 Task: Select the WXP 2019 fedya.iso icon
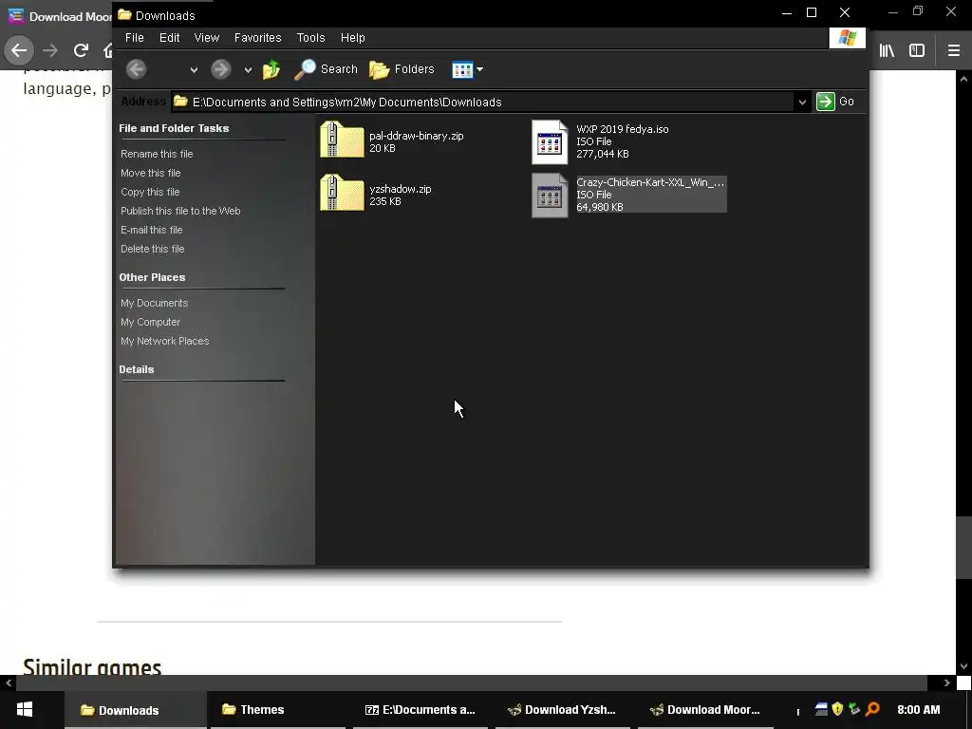pos(550,142)
